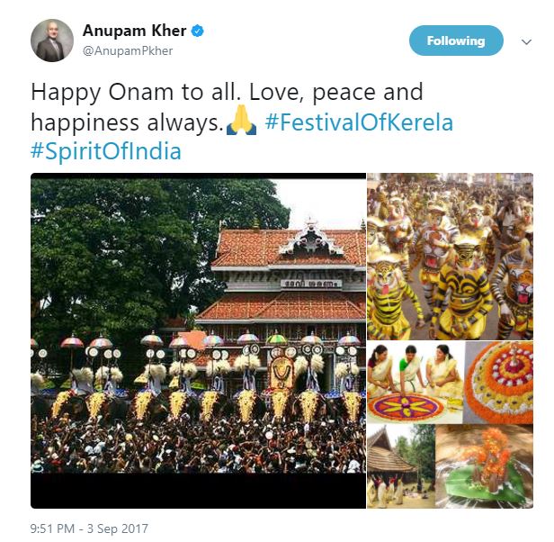Open the @AnupamPkher handle link
Screen dimensions: 554x542
click(x=128, y=51)
